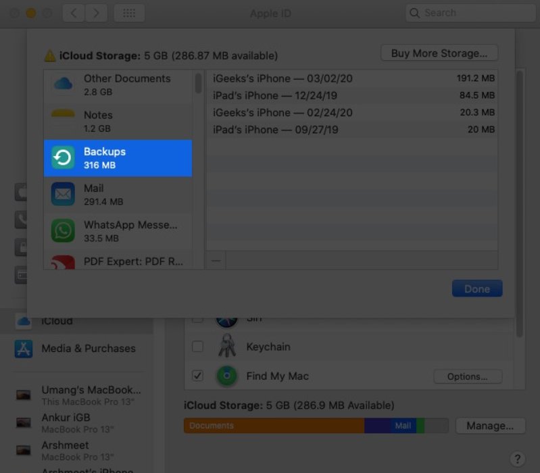Click the Find My Mac radar icon
Screen dimensions: 540x473
[226, 376]
